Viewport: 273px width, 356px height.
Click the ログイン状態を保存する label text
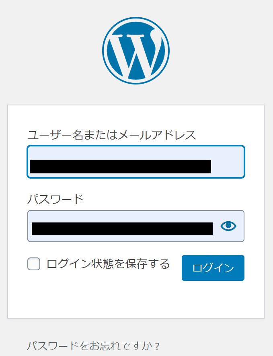coord(108,264)
